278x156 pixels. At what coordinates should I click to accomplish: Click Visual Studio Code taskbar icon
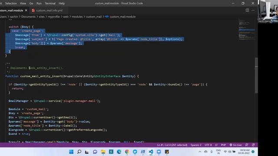click(x=151, y=152)
